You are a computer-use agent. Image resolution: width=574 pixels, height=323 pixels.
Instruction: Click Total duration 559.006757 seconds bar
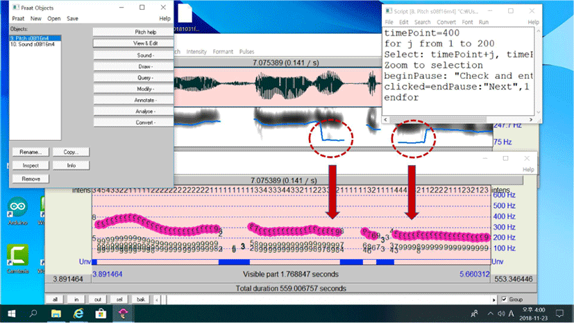[291, 288]
